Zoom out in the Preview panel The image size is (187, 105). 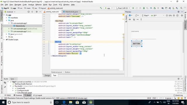coord(167,15)
